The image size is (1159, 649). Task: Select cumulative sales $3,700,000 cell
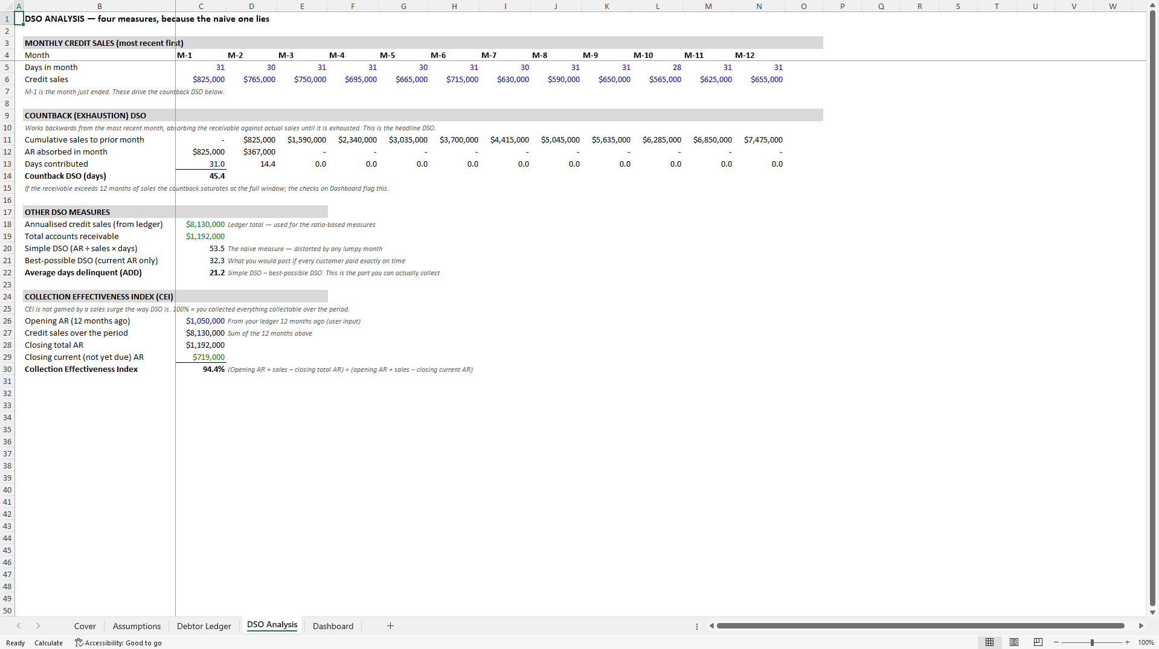click(x=454, y=139)
